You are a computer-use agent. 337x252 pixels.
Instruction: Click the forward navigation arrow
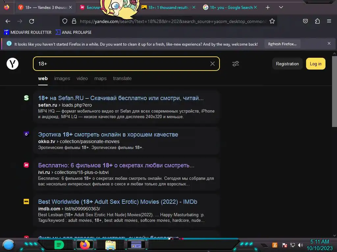[x=20, y=21]
